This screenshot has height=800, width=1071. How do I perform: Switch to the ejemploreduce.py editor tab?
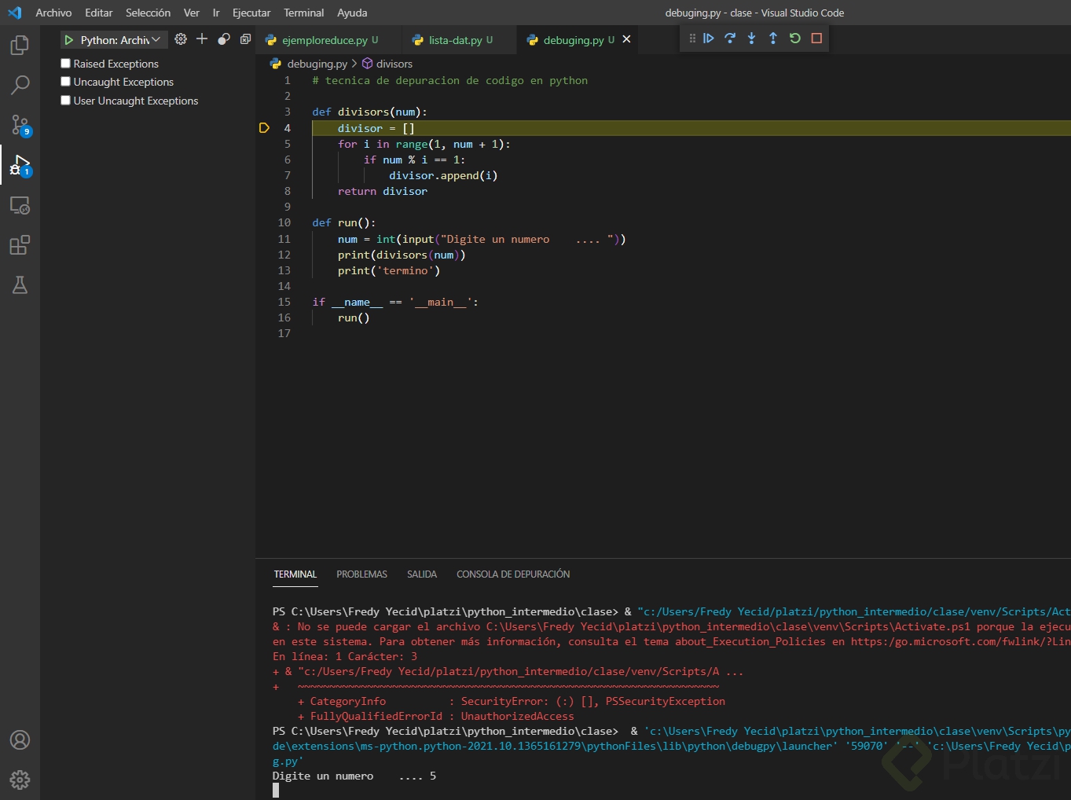tap(325, 40)
